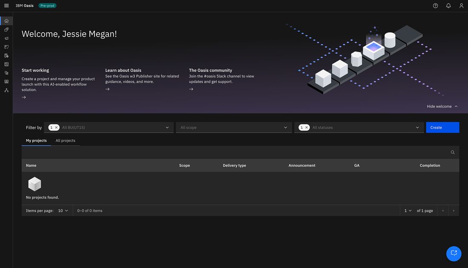Open the overlapping squares sidebar icon
Viewport: 468px width, 268px height.
tap(6, 29)
